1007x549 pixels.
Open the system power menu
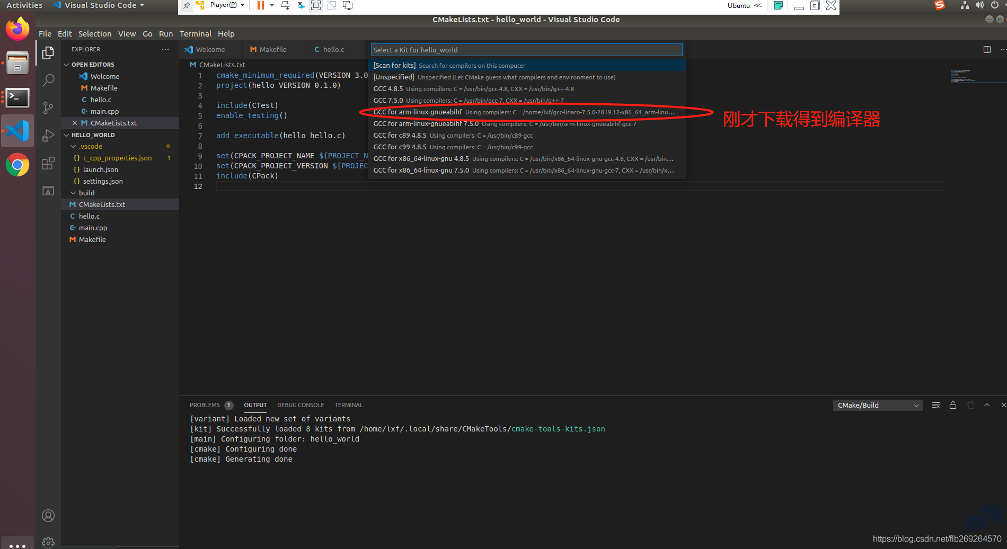click(995, 5)
